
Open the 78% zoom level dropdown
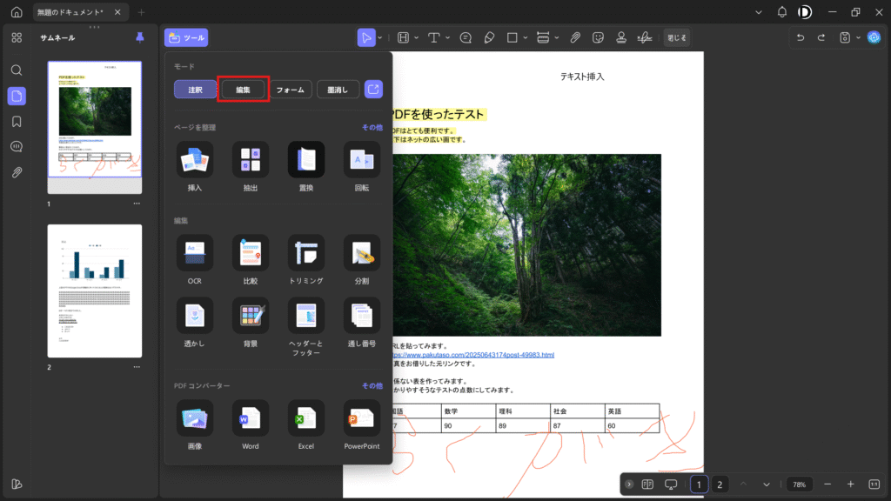pyautogui.click(x=799, y=484)
